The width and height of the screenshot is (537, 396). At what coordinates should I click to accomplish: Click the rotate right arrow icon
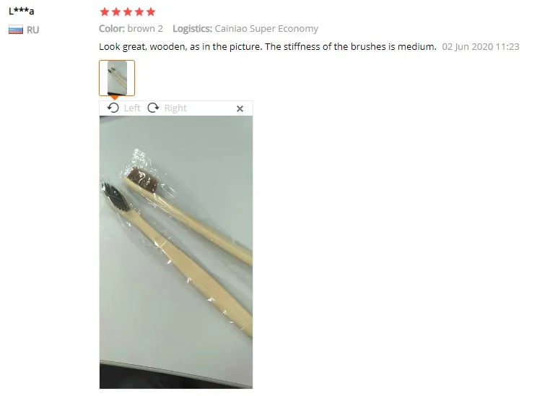pyautogui.click(x=153, y=108)
